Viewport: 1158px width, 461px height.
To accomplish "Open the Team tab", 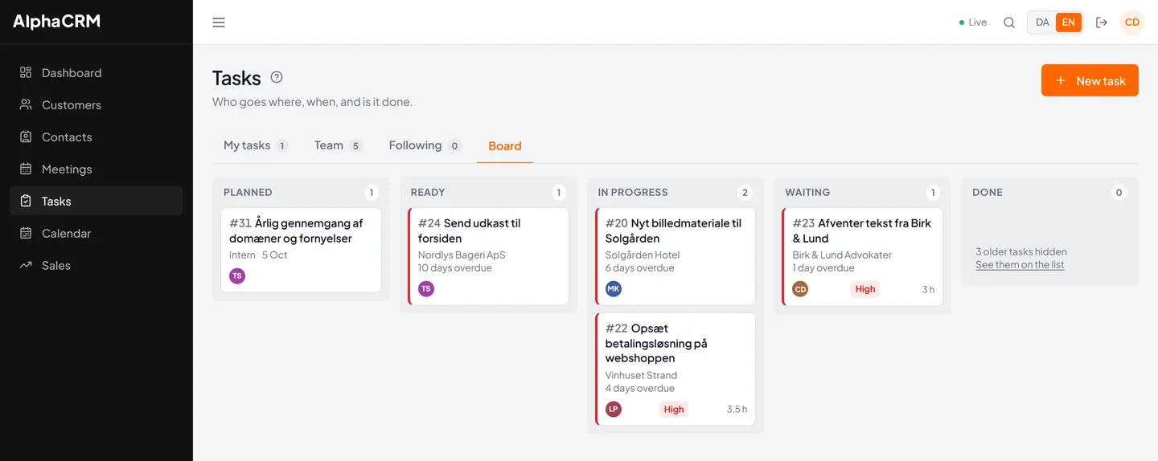I will point(338,145).
